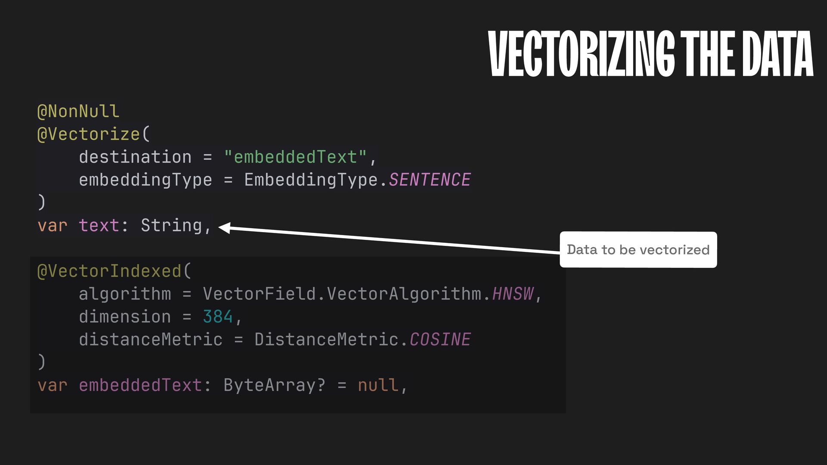Click the HNSW algorithm constant

[513, 294]
